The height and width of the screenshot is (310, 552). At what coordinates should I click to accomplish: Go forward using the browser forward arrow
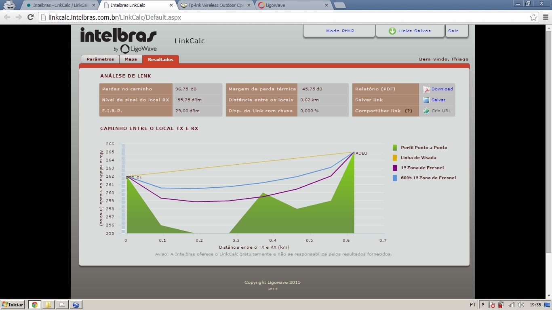click(x=19, y=17)
